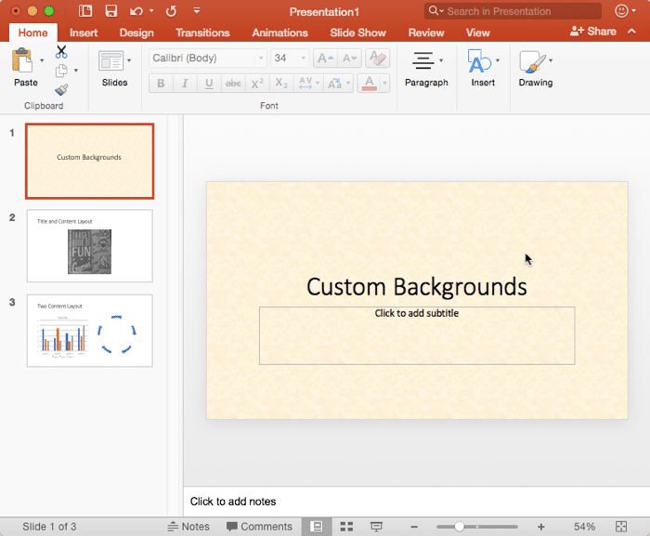Click the Clear Formatting eraser icon

tap(377, 59)
